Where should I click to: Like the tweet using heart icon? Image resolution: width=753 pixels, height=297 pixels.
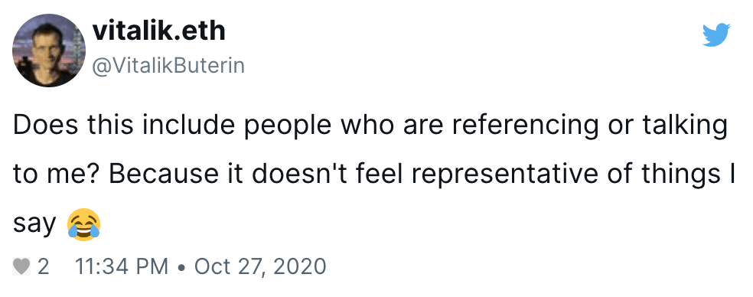point(21,266)
